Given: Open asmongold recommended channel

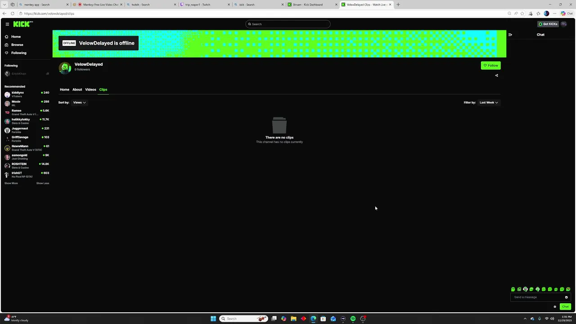Looking at the screenshot, I should point(27,157).
